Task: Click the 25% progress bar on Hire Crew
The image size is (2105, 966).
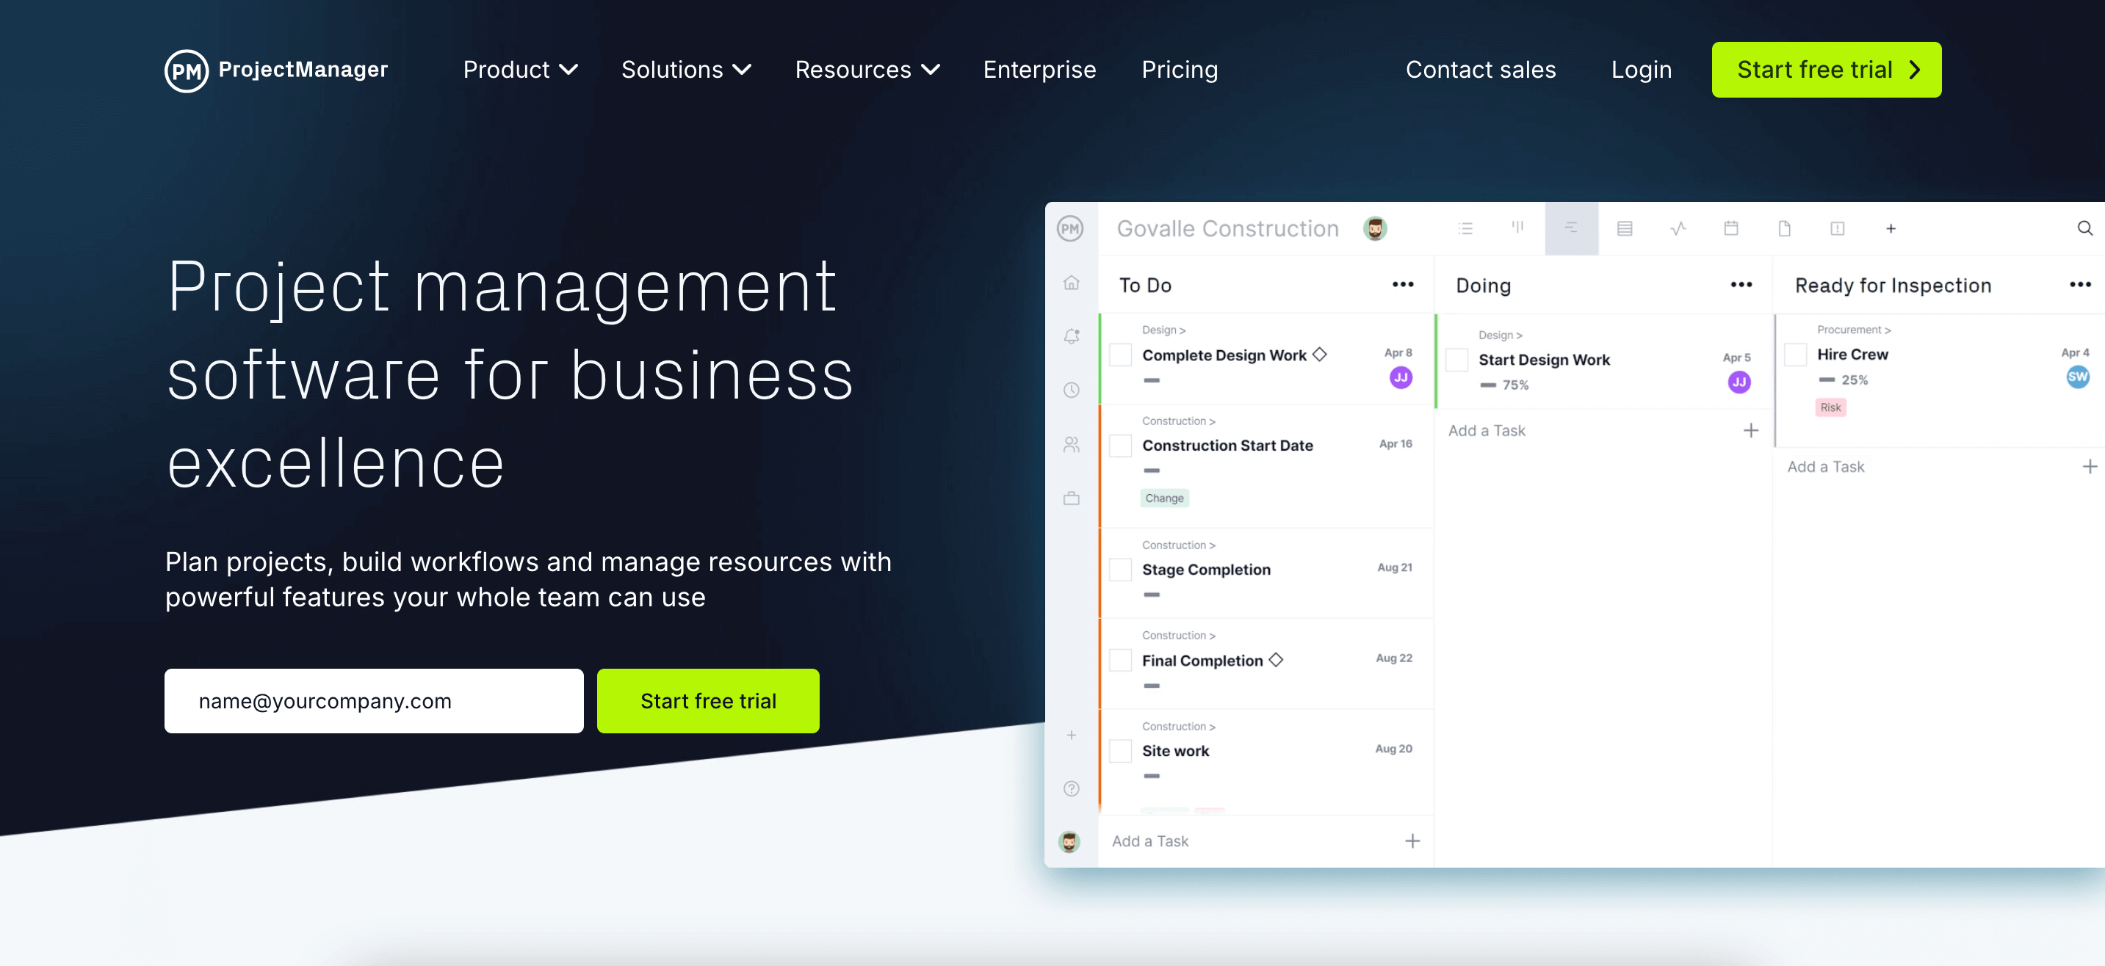Action: coord(1843,379)
